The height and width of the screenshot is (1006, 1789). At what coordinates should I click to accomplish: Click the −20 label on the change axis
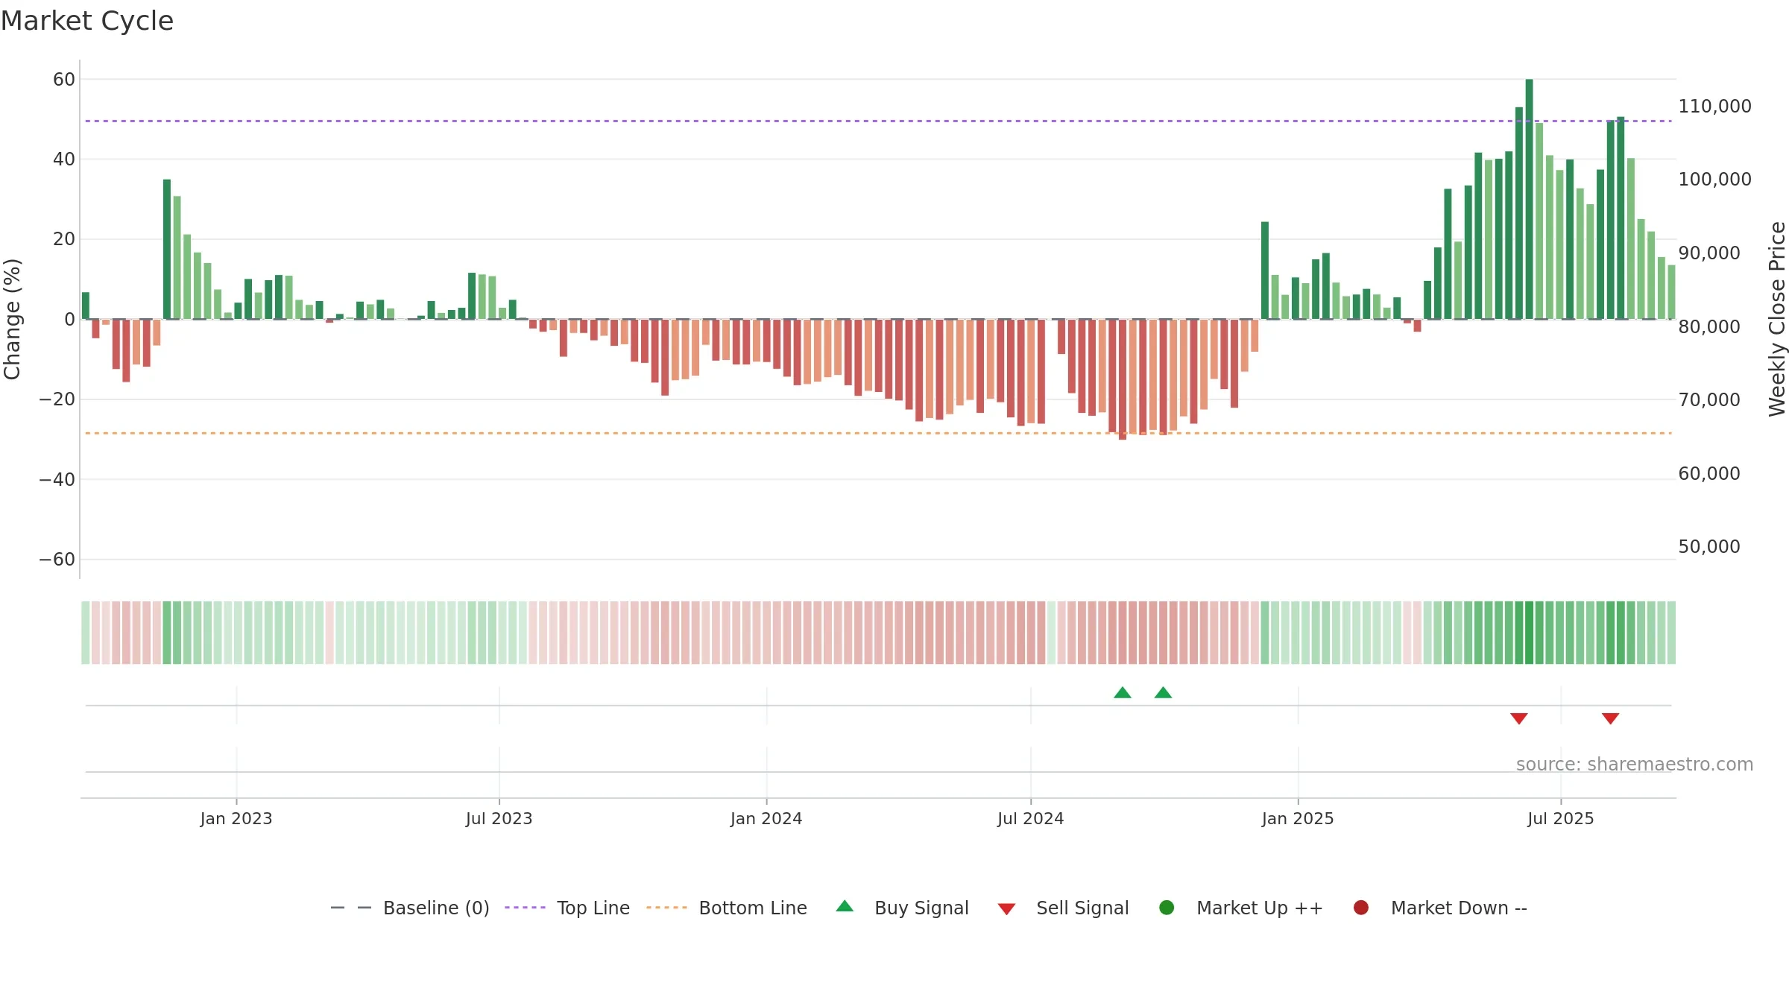click(57, 399)
